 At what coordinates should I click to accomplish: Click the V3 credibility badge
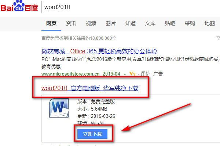click(132, 74)
